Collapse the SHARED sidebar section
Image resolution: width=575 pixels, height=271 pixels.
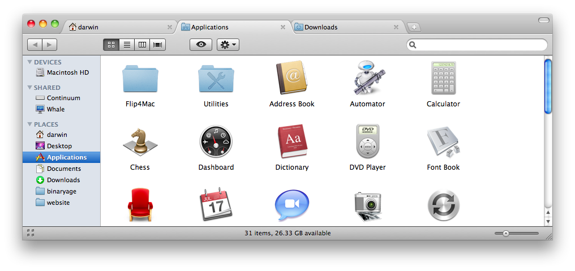click(x=30, y=88)
